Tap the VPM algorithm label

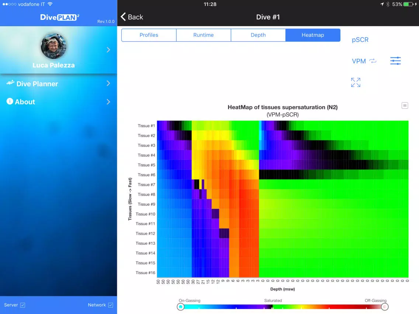359,61
